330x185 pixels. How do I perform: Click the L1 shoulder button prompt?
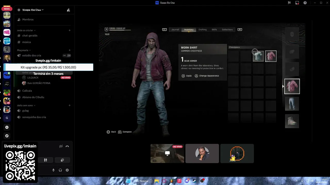[x=164, y=30]
